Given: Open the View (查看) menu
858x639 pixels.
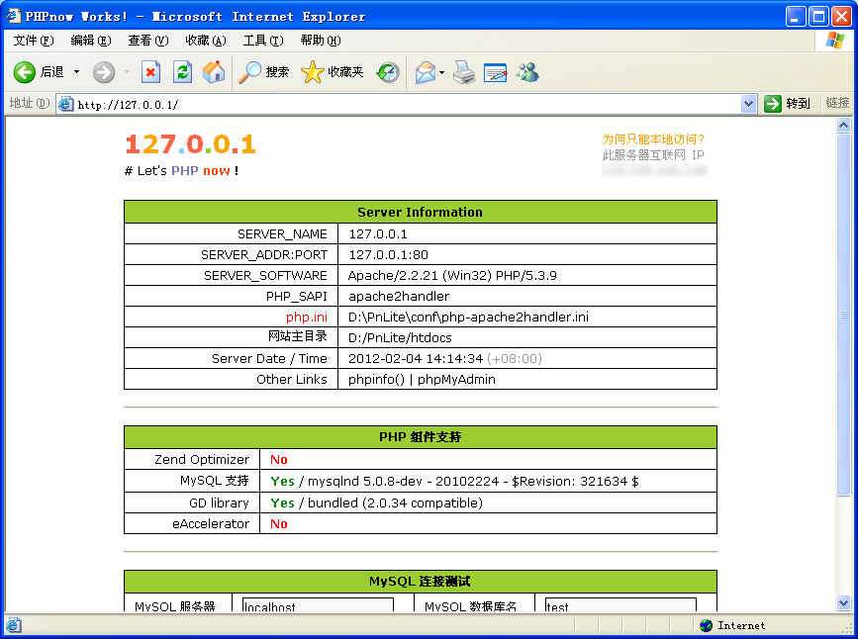Looking at the screenshot, I should pyautogui.click(x=148, y=41).
